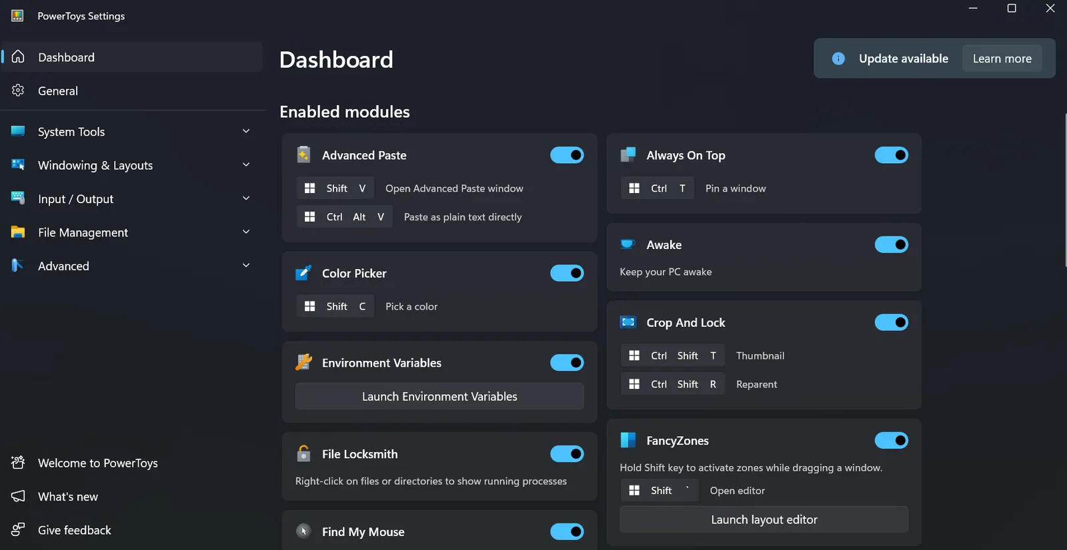Expand the System Tools section chevron

pyautogui.click(x=246, y=131)
